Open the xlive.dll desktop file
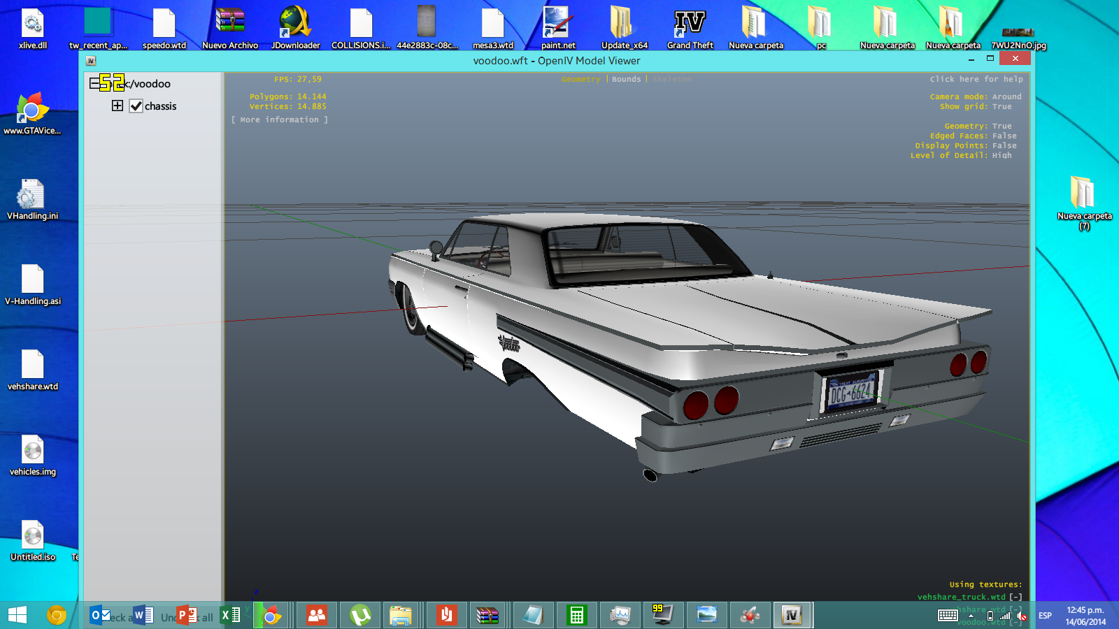Screen dimensions: 1119x629 coord(33,29)
